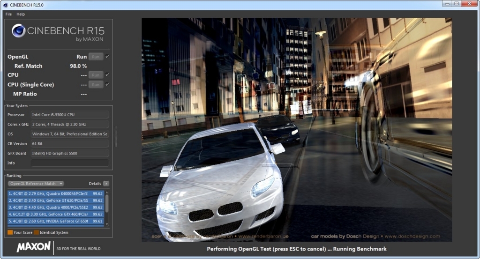Toggle the CPU test checkbox
Image resolution: width=480 pixels, height=259 pixels.
click(x=107, y=74)
